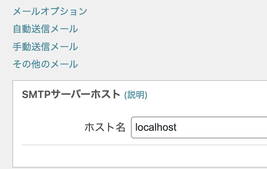Jump to other mail settings link
The image size is (267, 169).
45,64
